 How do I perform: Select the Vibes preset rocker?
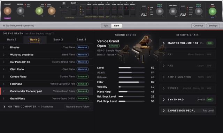click(x=126, y=10)
